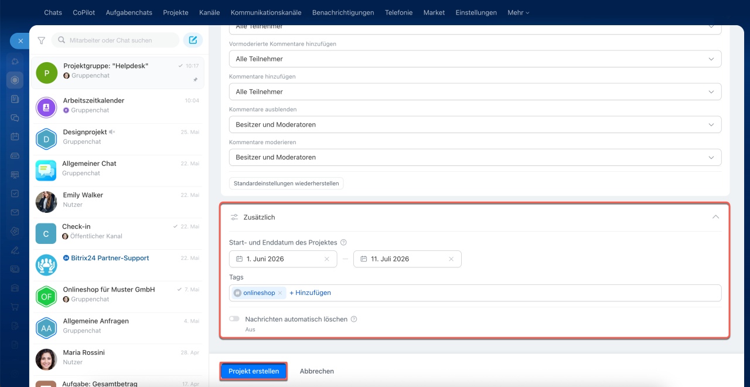Open Kommentare moderieren dropdown
This screenshot has width=750, height=387.
[475, 157]
